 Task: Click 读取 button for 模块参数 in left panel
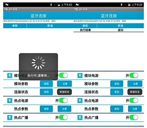click(46, 84)
